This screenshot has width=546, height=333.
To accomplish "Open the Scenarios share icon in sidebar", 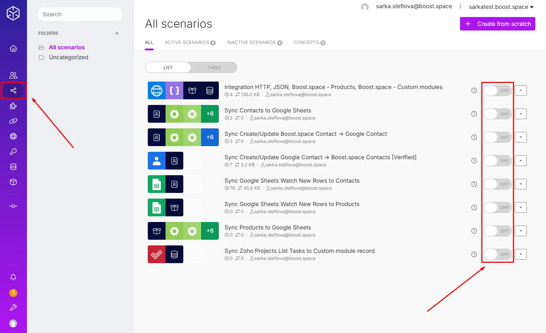I will click(13, 90).
